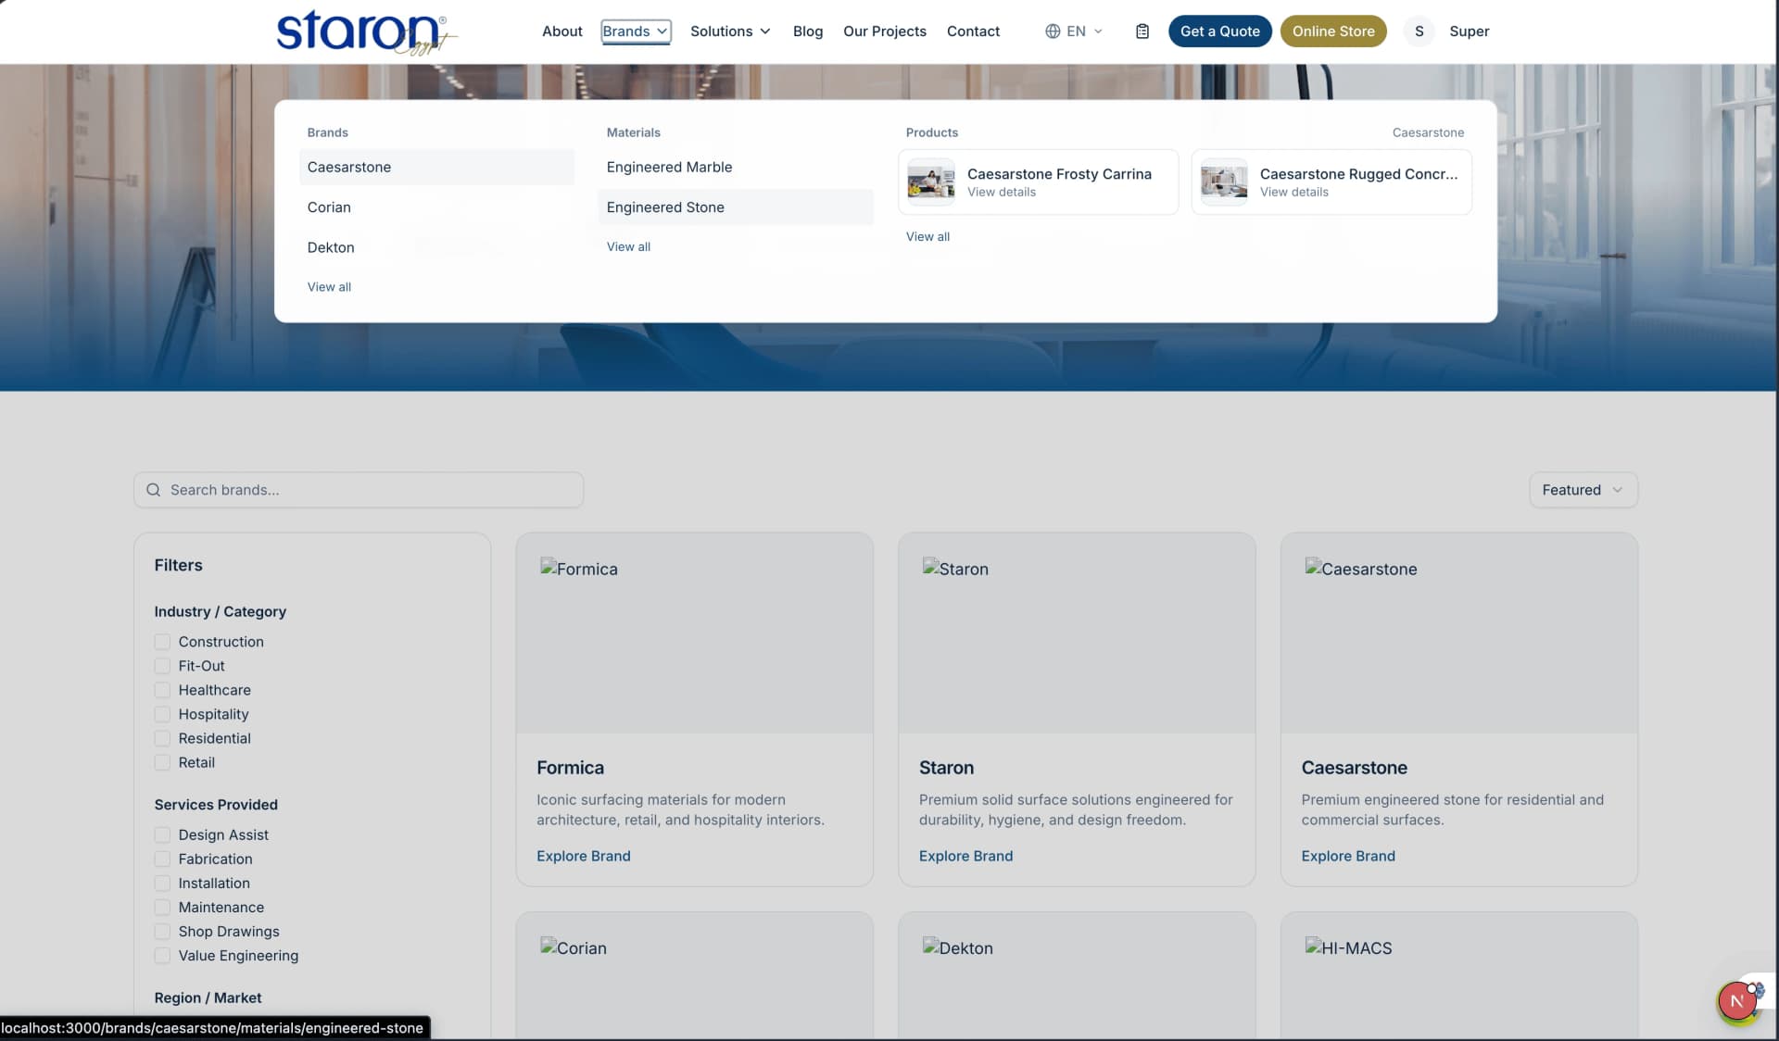
Task: Tick the Maintenance service checkbox
Action: point(162,907)
